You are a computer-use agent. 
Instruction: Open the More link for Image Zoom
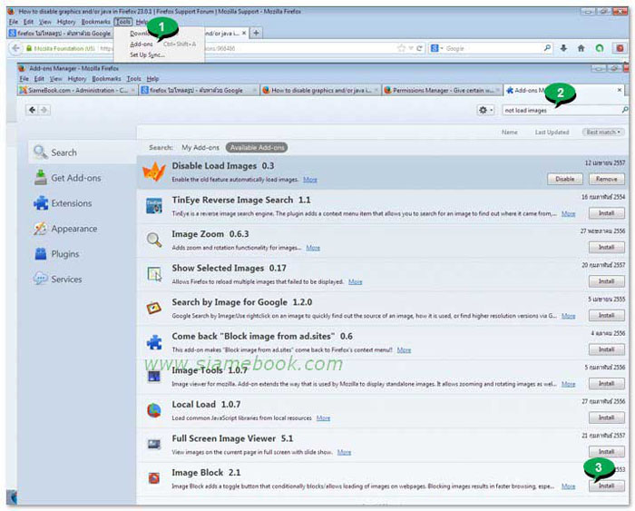(x=313, y=248)
